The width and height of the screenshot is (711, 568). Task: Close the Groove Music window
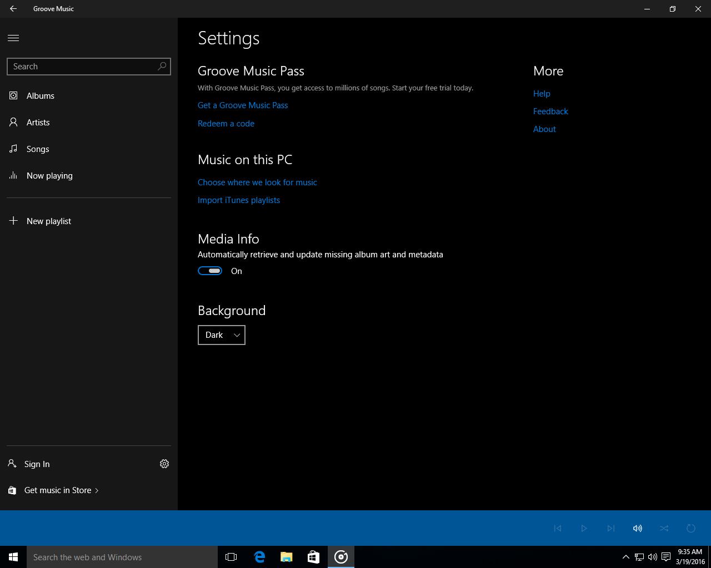(x=698, y=9)
